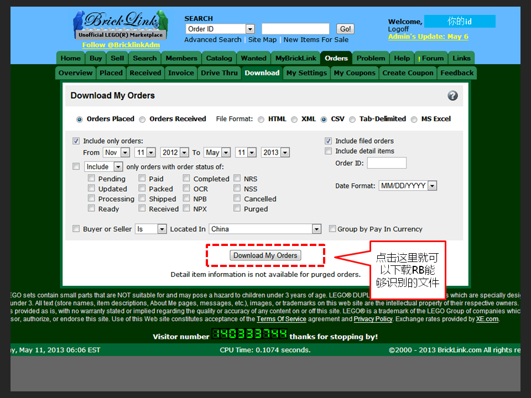This screenshot has width=531, height=398.
Task: Toggle Include only orders checkbox
Action: pyautogui.click(x=76, y=141)
